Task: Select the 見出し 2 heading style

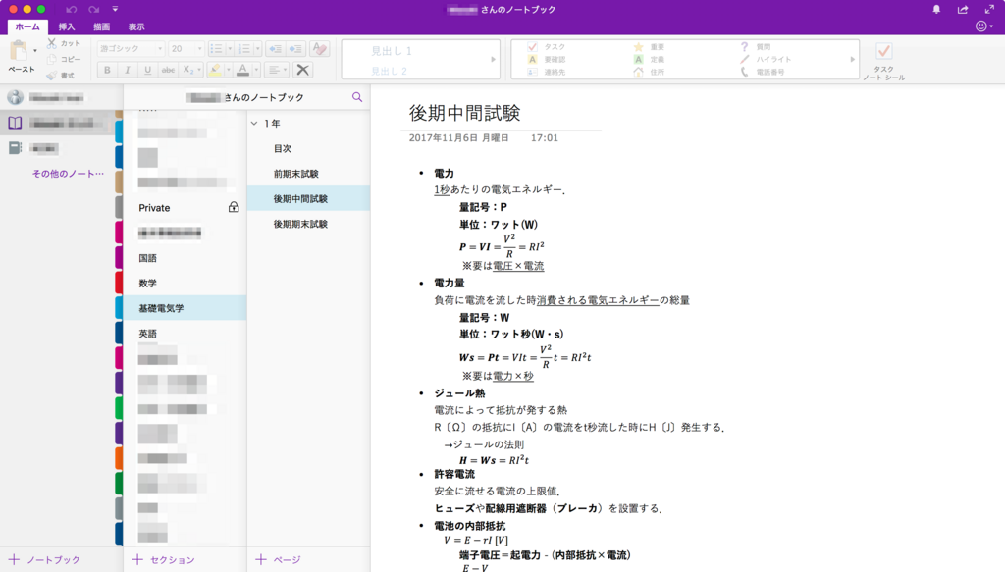Action: coord(389,71)
